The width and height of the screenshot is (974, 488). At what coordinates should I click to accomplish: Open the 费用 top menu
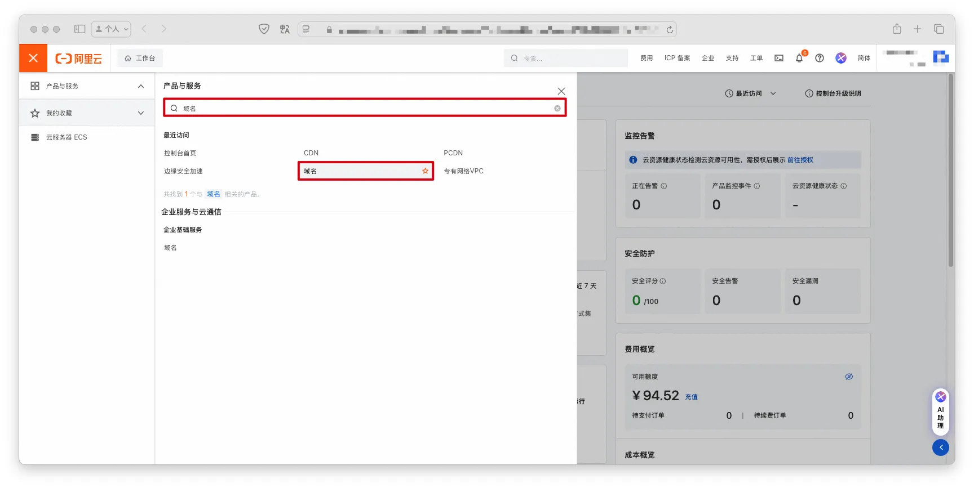[x=647, y=58]
